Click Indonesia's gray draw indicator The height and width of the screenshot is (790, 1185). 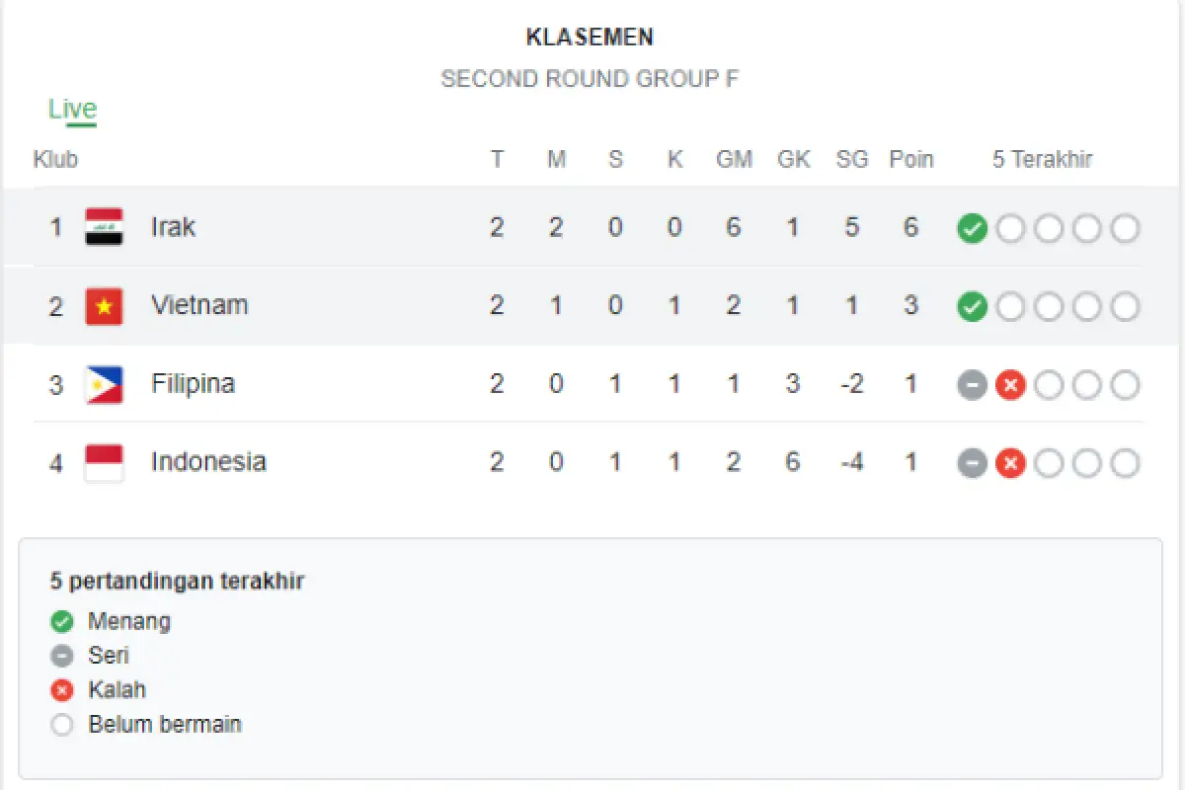972,463
